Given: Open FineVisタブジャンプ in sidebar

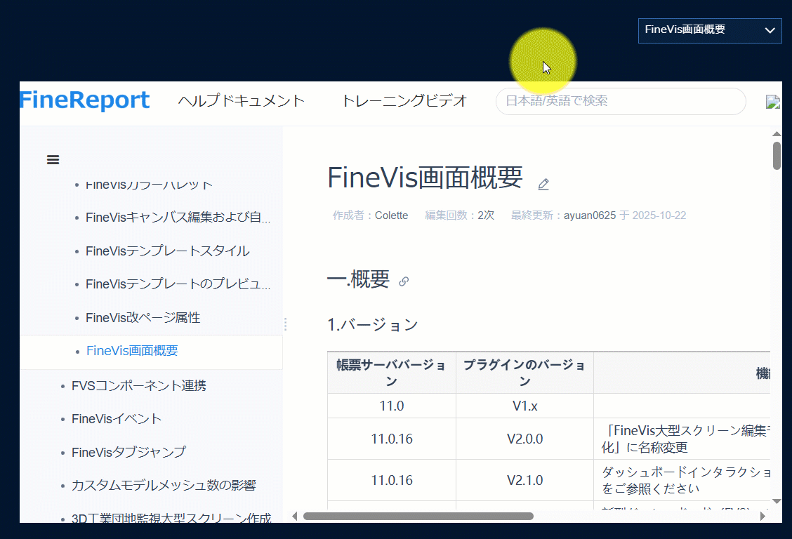Looking at the screenshot, I should [128, 452].
